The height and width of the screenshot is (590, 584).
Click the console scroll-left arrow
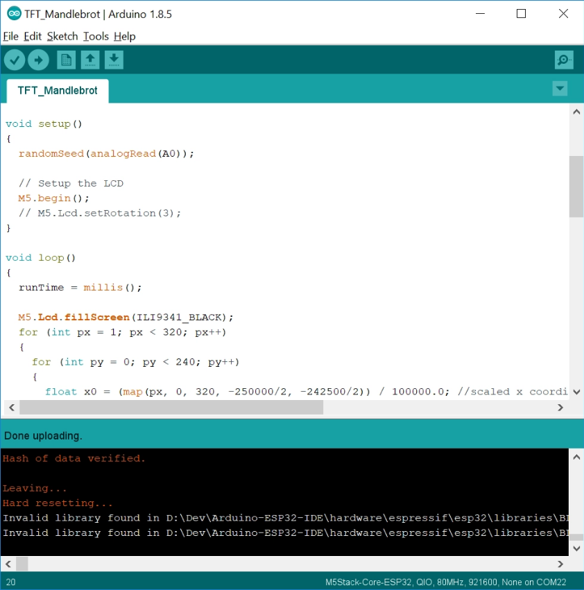click(x=8, y=564)
